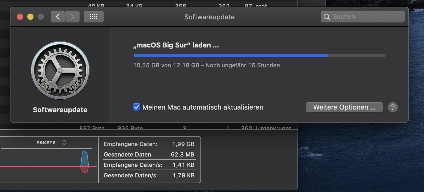Viewport: 424px width, 192px height.
Task: Go back with the left chevron button
Action: coord(58,17)
